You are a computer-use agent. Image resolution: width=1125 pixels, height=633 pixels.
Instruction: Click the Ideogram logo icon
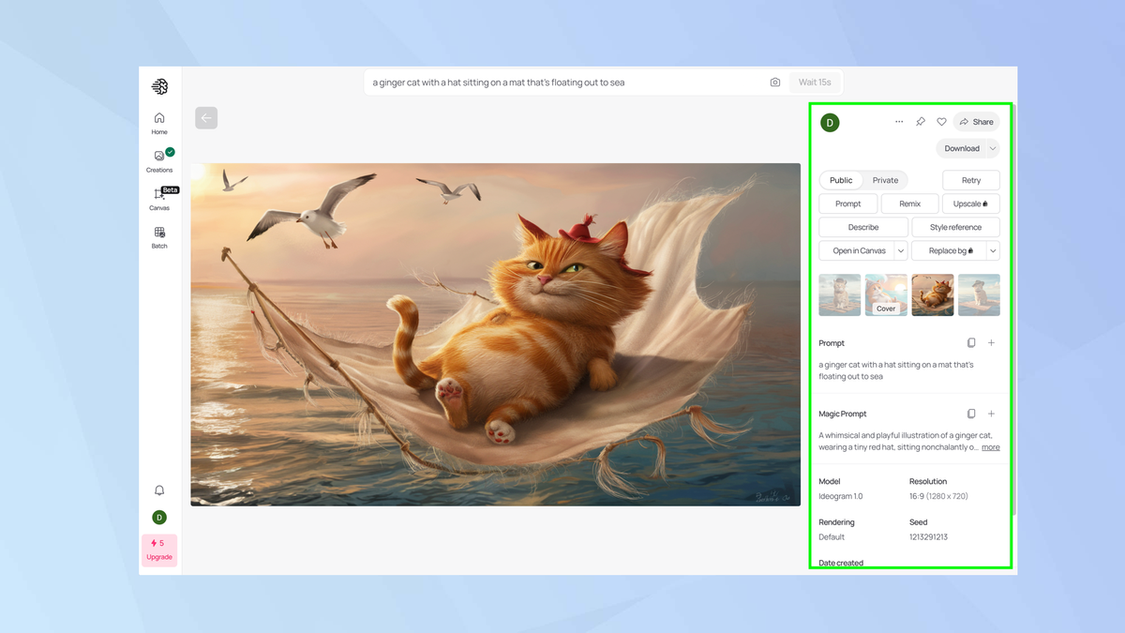pos(159,87)
